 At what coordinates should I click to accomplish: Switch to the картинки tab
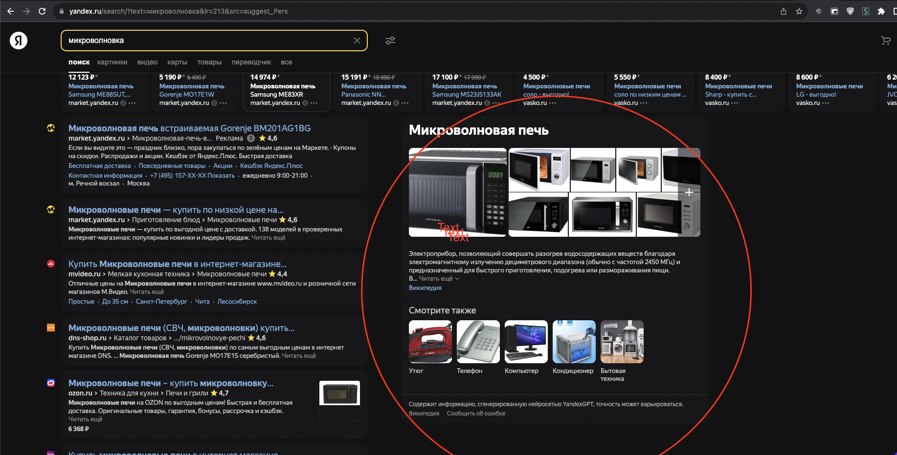(x=112, y=62)
